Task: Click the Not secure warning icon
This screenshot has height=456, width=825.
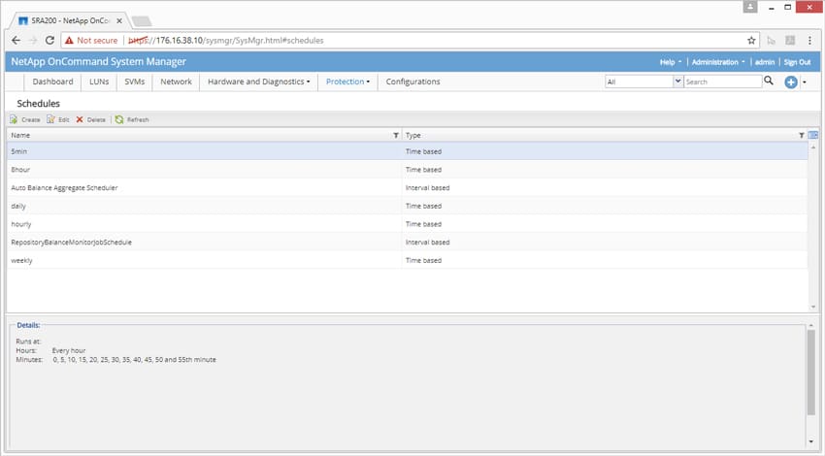Action: pos(69,41)
